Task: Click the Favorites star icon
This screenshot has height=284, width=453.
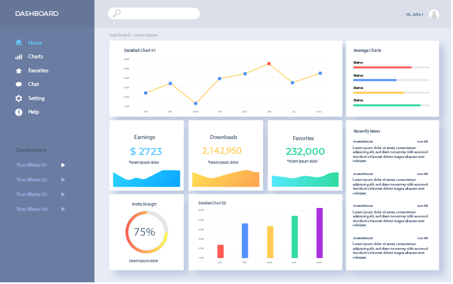Action: coord(19,71)
